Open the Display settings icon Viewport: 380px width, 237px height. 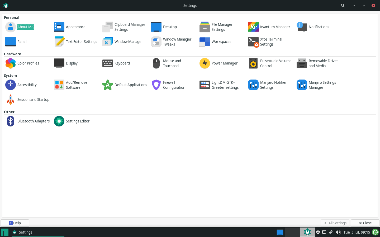pos(59,63)
